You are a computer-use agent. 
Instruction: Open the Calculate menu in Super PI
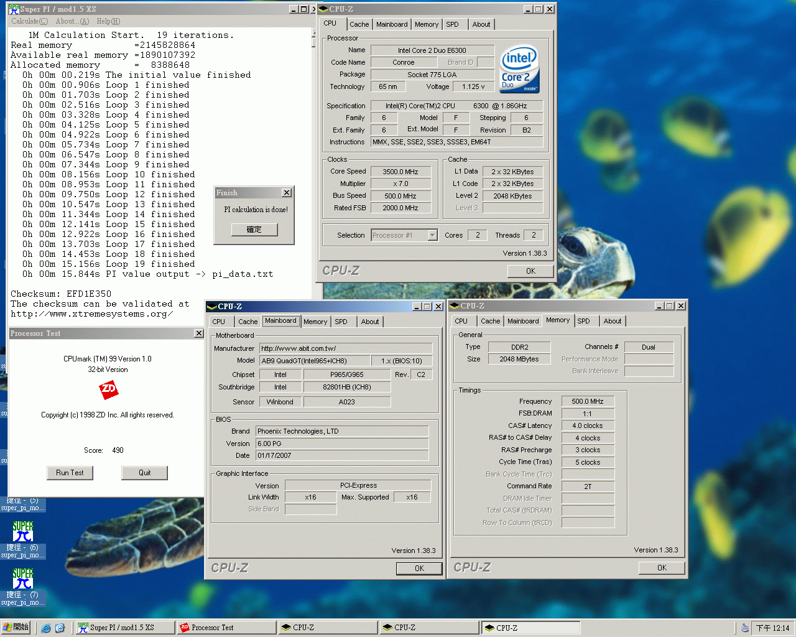[x=29, y=21]
